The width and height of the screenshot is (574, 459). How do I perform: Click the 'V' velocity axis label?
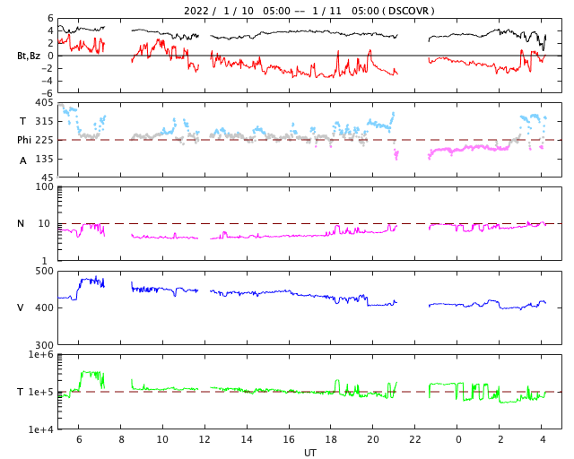coord(21,307)
